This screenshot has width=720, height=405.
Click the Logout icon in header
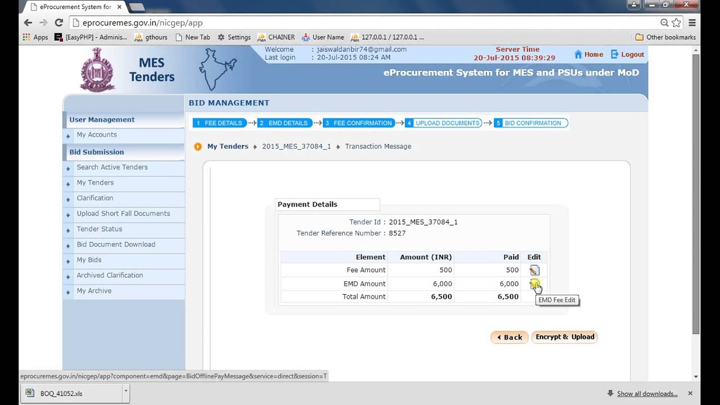pyautogui.click(x=615, y=55)
